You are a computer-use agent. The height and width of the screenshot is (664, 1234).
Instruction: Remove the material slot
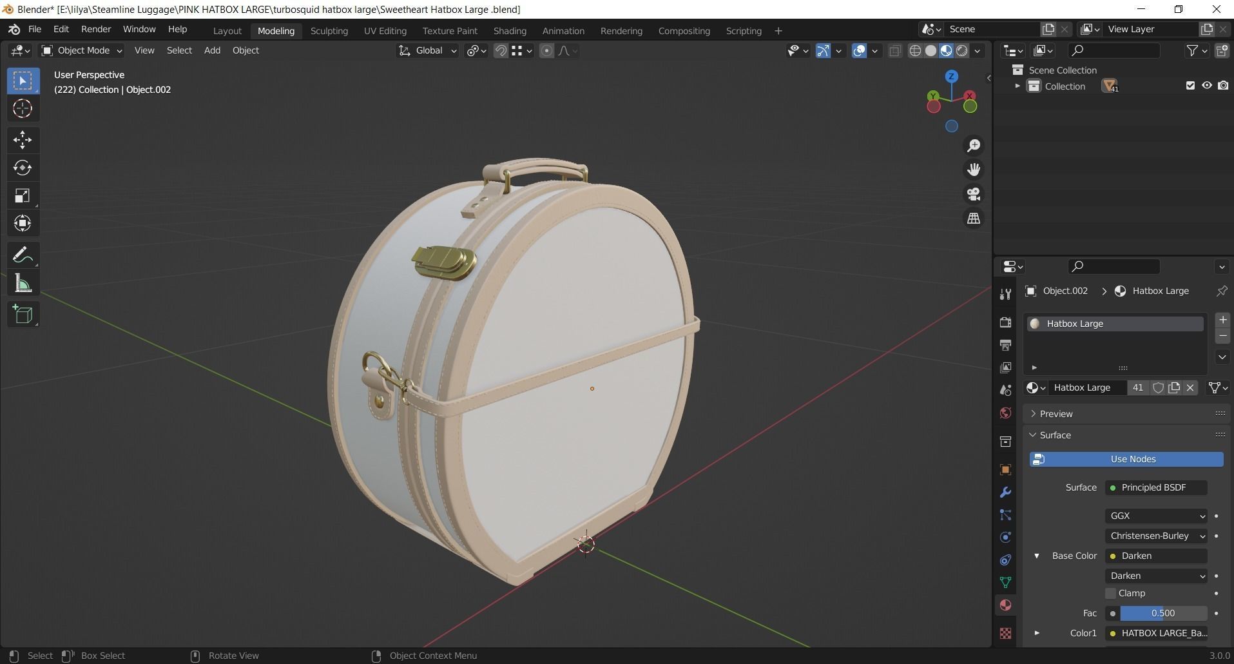pyautogui.click(x=1222, y=336)
